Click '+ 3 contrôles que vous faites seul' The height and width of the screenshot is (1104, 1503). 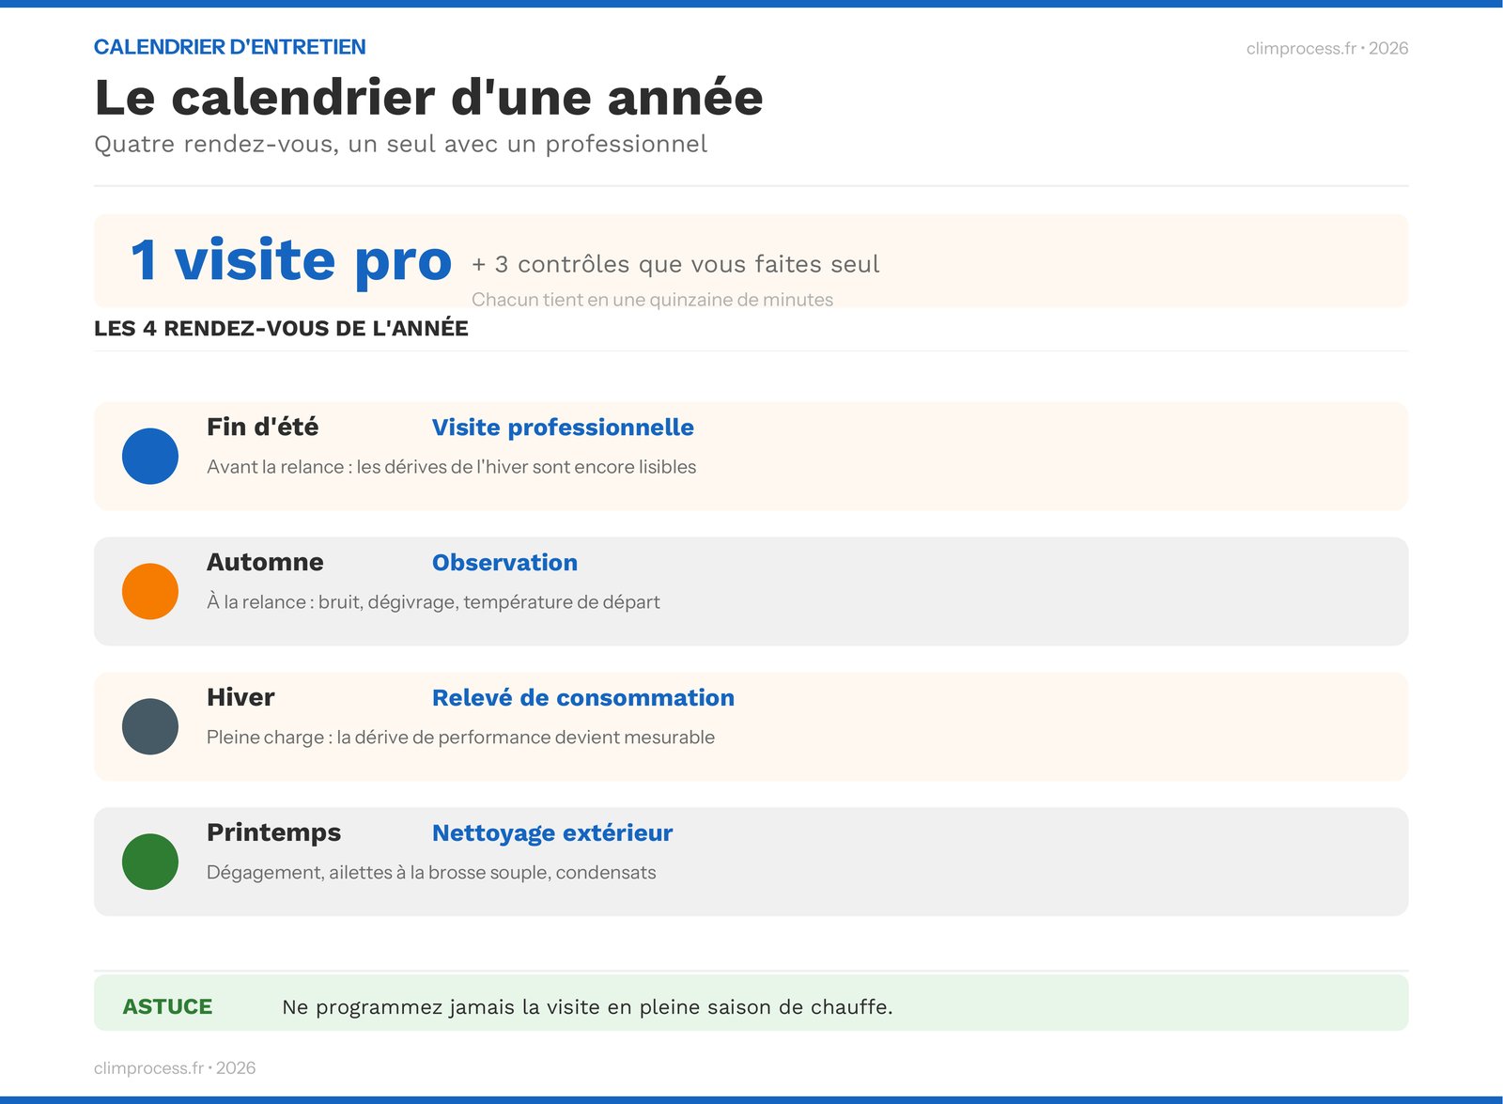(675, 264)
